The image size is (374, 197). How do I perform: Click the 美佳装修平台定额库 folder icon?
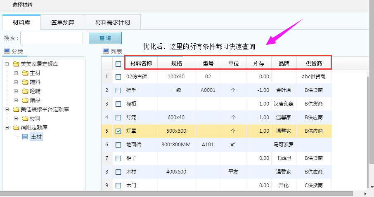(16, 109)
